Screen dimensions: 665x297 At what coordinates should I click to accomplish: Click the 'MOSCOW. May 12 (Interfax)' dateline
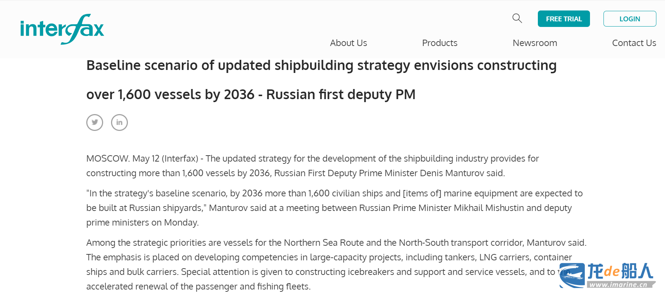142,159
